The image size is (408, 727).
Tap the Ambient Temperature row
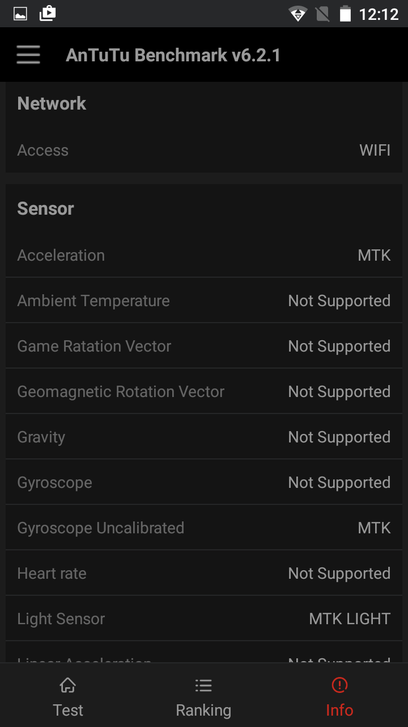[x=204, y=301]
